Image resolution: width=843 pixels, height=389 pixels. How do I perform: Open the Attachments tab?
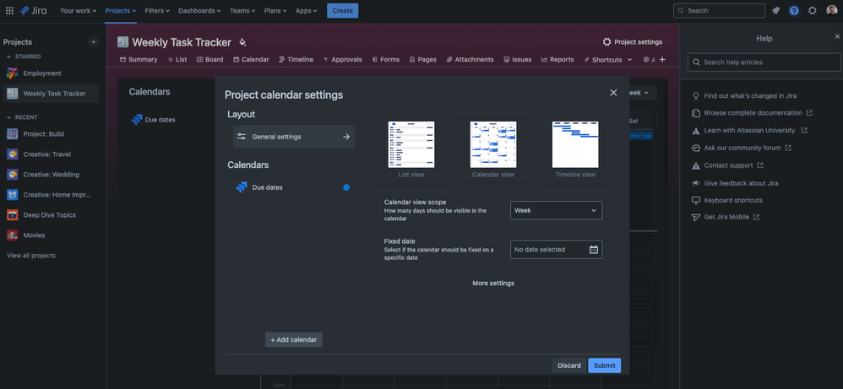pyautogui.click(x=470, y=60)
